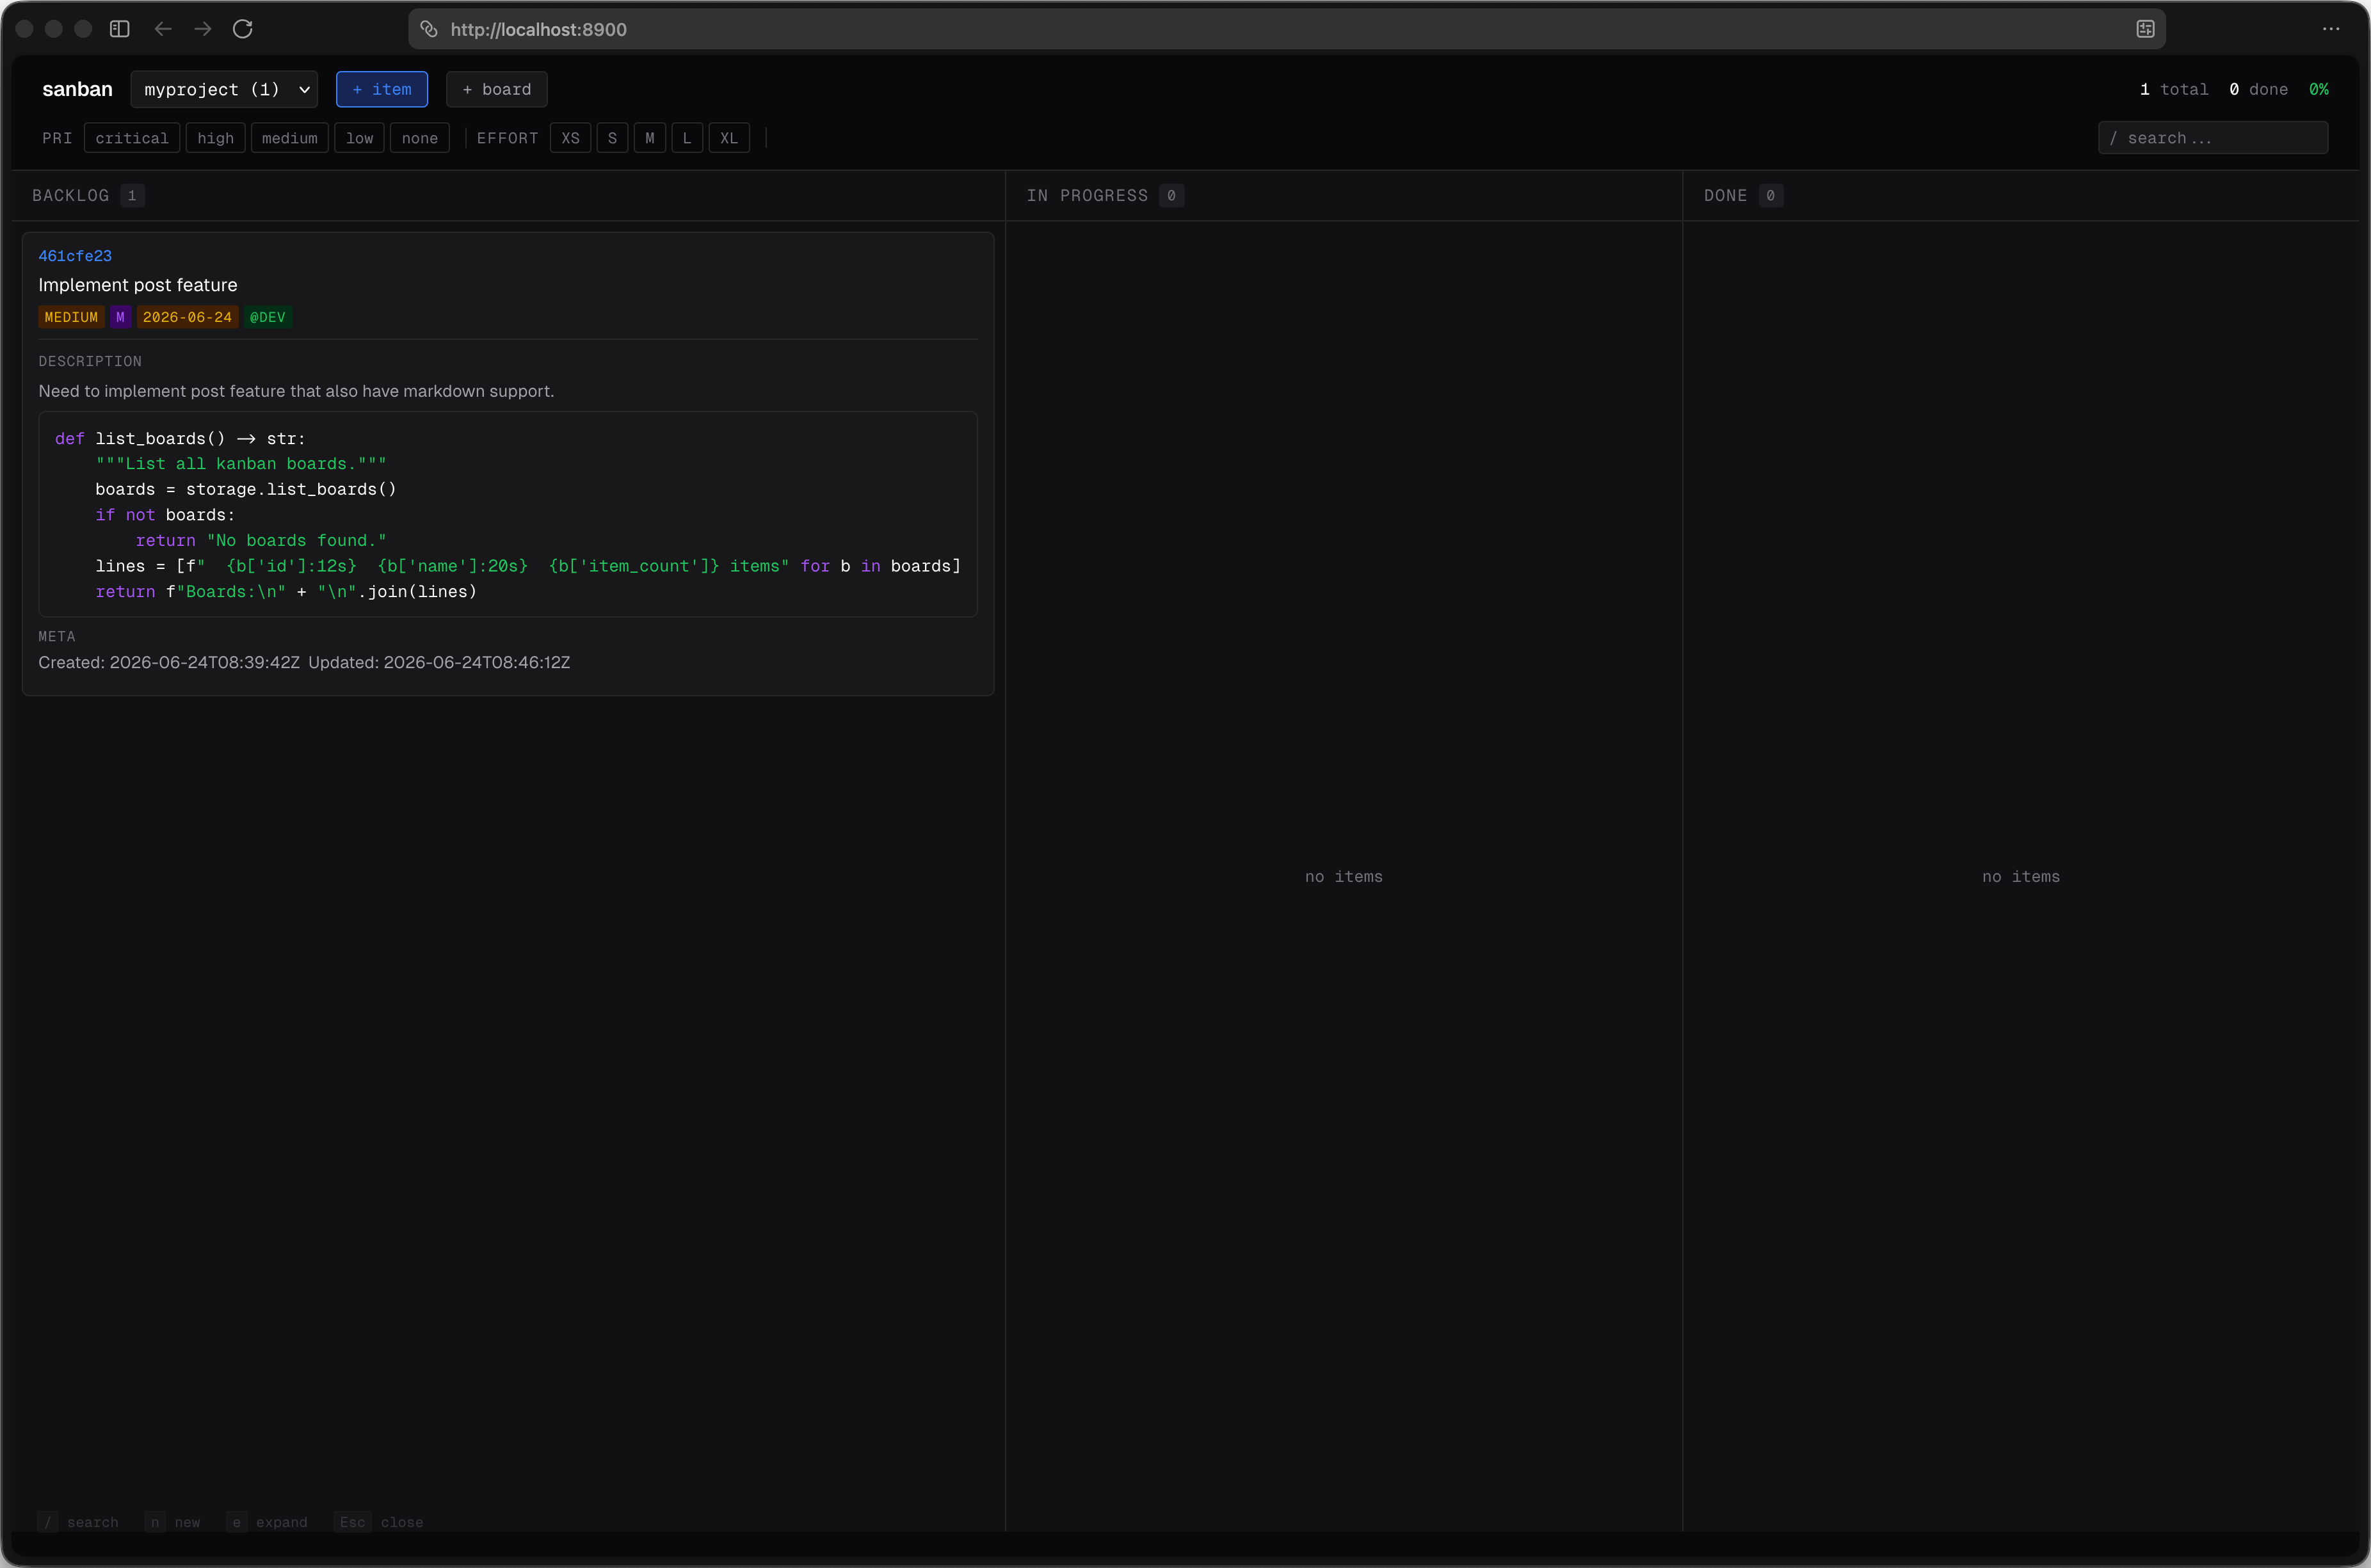Screen dimensions: 2371x1568
Task: Open the reader view icon in address bar
Action: point(2145,29)
